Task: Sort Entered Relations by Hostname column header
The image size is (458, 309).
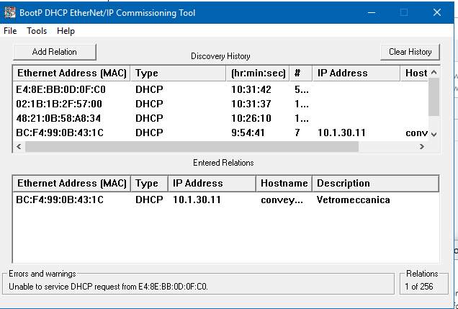Action: click(284, 184)
